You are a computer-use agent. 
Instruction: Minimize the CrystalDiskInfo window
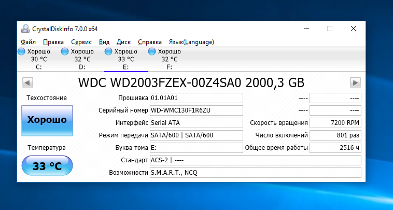(306, 29)
